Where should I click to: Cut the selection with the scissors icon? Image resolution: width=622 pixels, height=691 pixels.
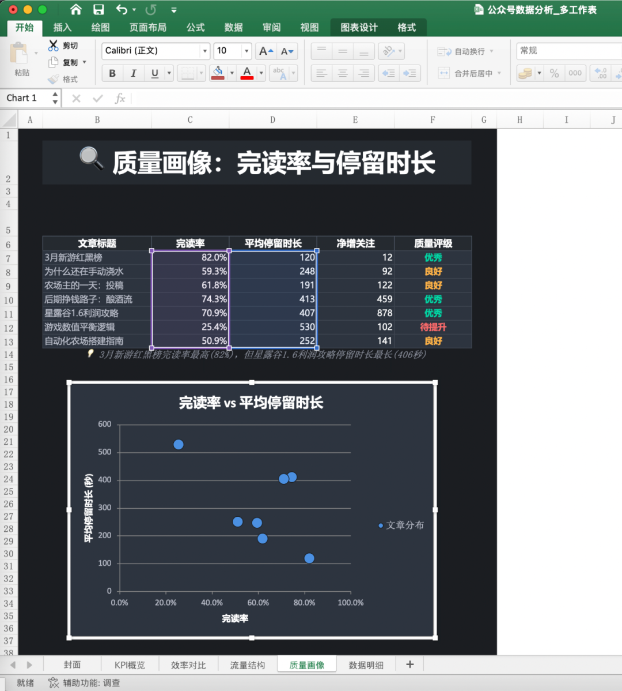[53, 46]
